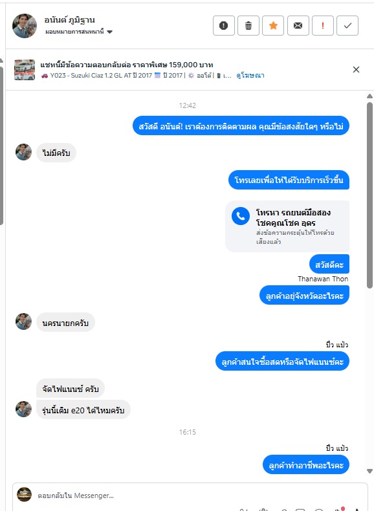Open the โทรหา รถยนต์มือสอง call card

(287, 226)
